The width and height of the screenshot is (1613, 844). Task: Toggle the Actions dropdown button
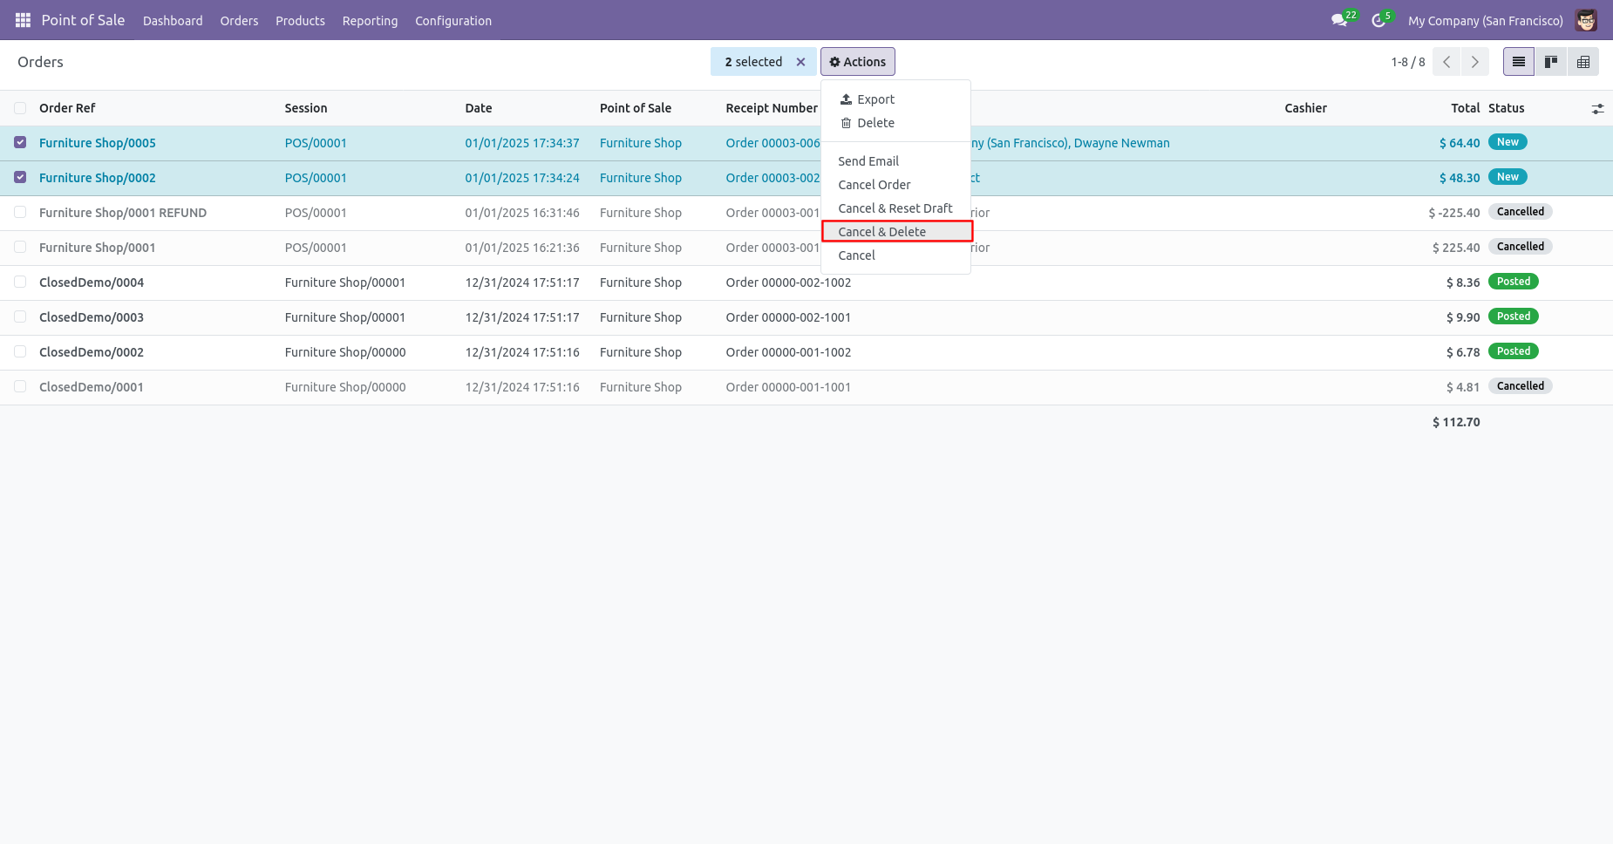point(858,62)
